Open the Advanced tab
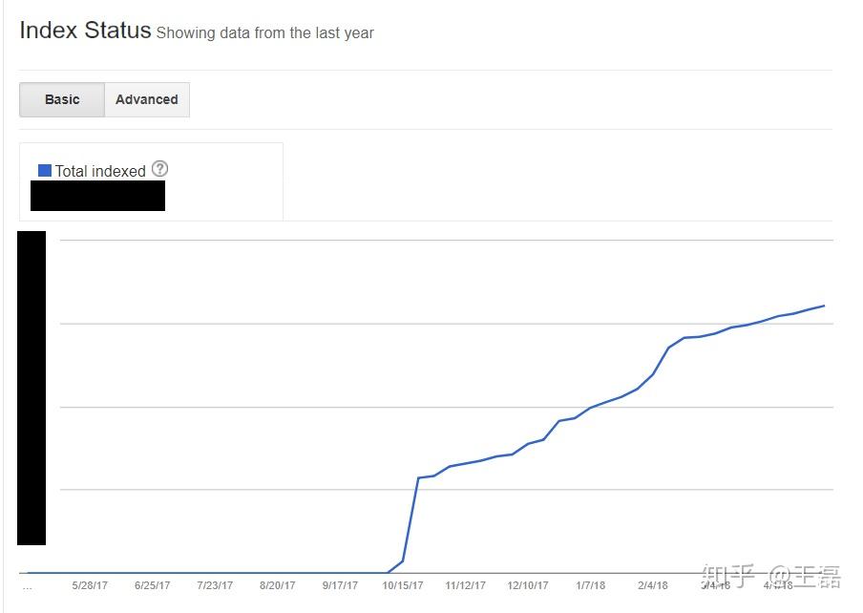The height and width of the screenshot is (613, 863). coord(147,99)
